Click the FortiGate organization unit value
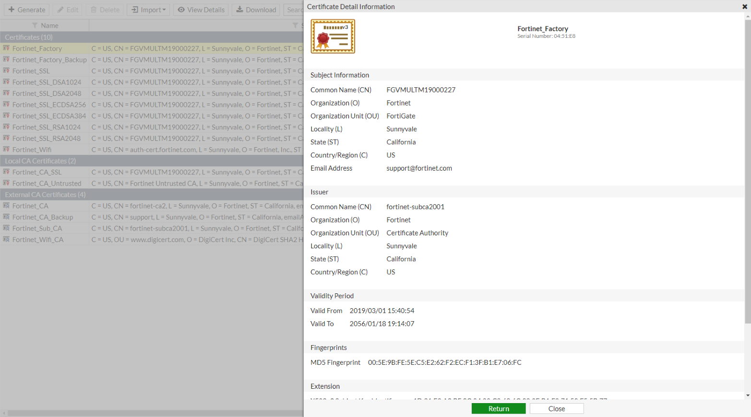This screenshot has height=417, width=751. pos(401,116)
